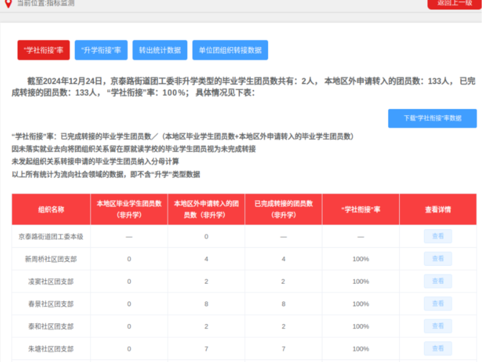Open the 转出统计数据 tab
This screenshot has height=362, width=482.
point(160,50)
